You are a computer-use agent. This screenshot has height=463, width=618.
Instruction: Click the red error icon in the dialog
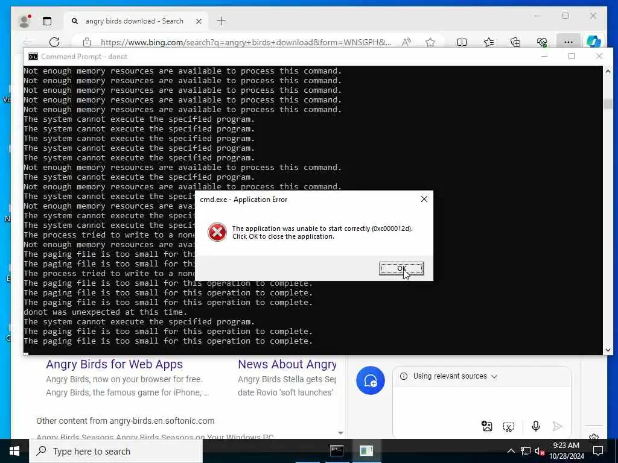217,232
